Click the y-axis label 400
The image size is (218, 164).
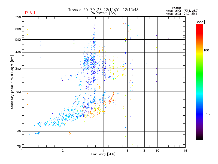pyautogui.click(x=18, y=52)
